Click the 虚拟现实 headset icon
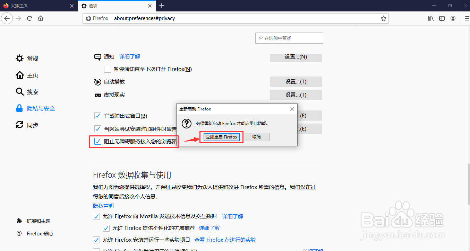Screen dimensions: 470x251 97,95
